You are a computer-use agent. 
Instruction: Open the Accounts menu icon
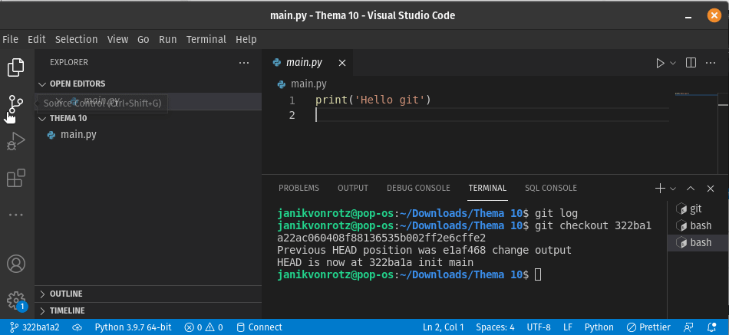[16, 264]
